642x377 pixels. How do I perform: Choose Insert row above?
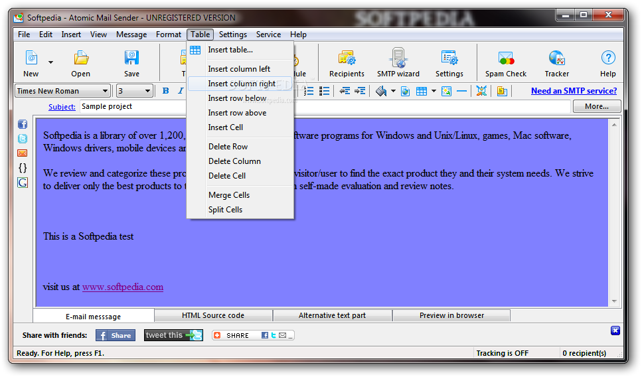240,113
